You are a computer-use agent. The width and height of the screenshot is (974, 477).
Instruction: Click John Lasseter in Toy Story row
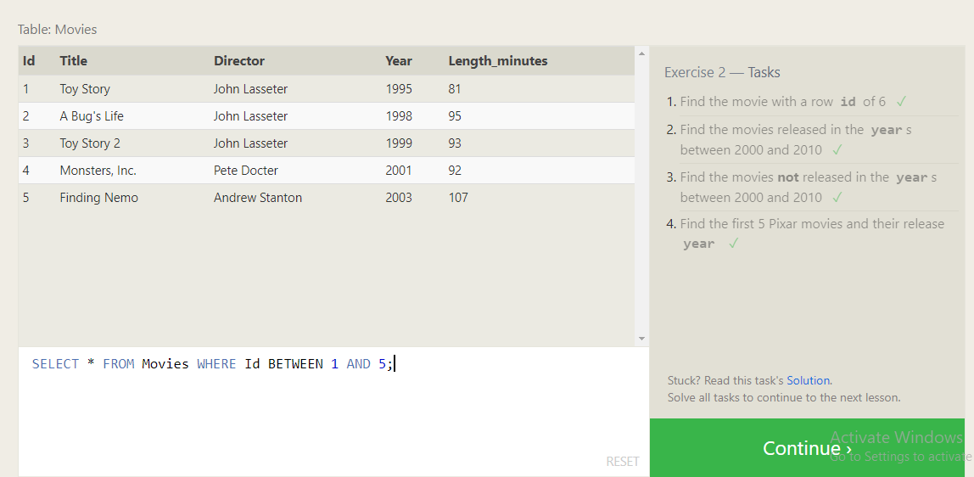point(250,89)
